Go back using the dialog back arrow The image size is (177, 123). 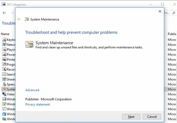pos(19,19)
